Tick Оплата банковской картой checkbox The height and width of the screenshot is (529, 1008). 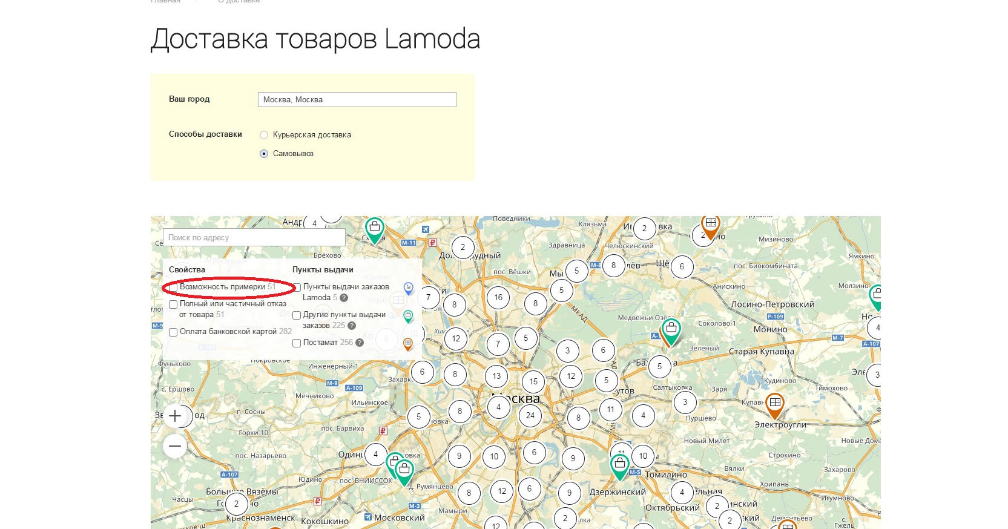173,332
